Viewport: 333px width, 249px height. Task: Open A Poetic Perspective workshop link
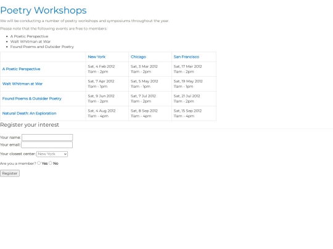[21, 69]
